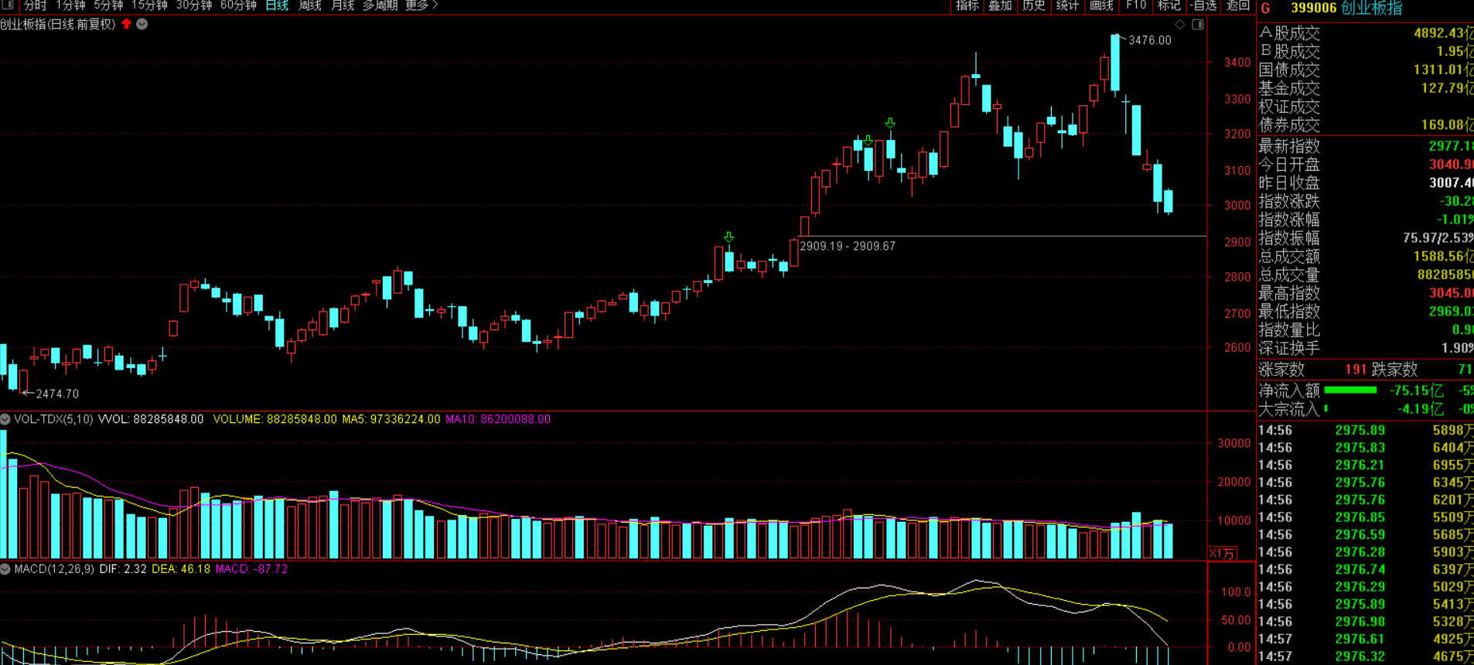Click the 统计 statistics button
Screen dimensions: 1474x665
1067,5
